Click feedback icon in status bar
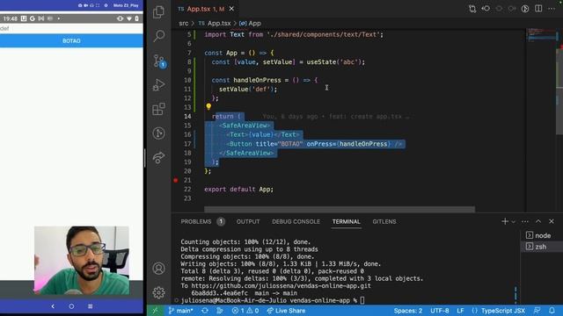The width and height of the screenshot is (563, 316). (x=537, y=311)
